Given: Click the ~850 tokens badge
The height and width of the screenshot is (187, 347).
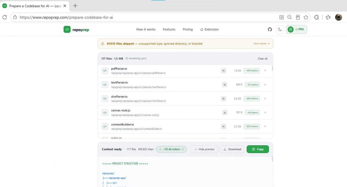Looking at the screenshot, I should [252, 126].
